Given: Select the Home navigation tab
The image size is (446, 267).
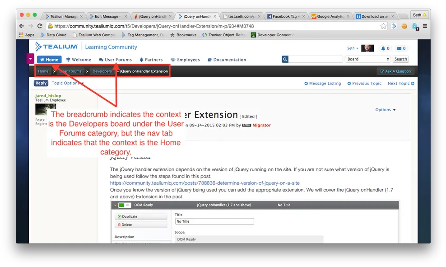Looking at the screenshot, I should tap(49, 60).
